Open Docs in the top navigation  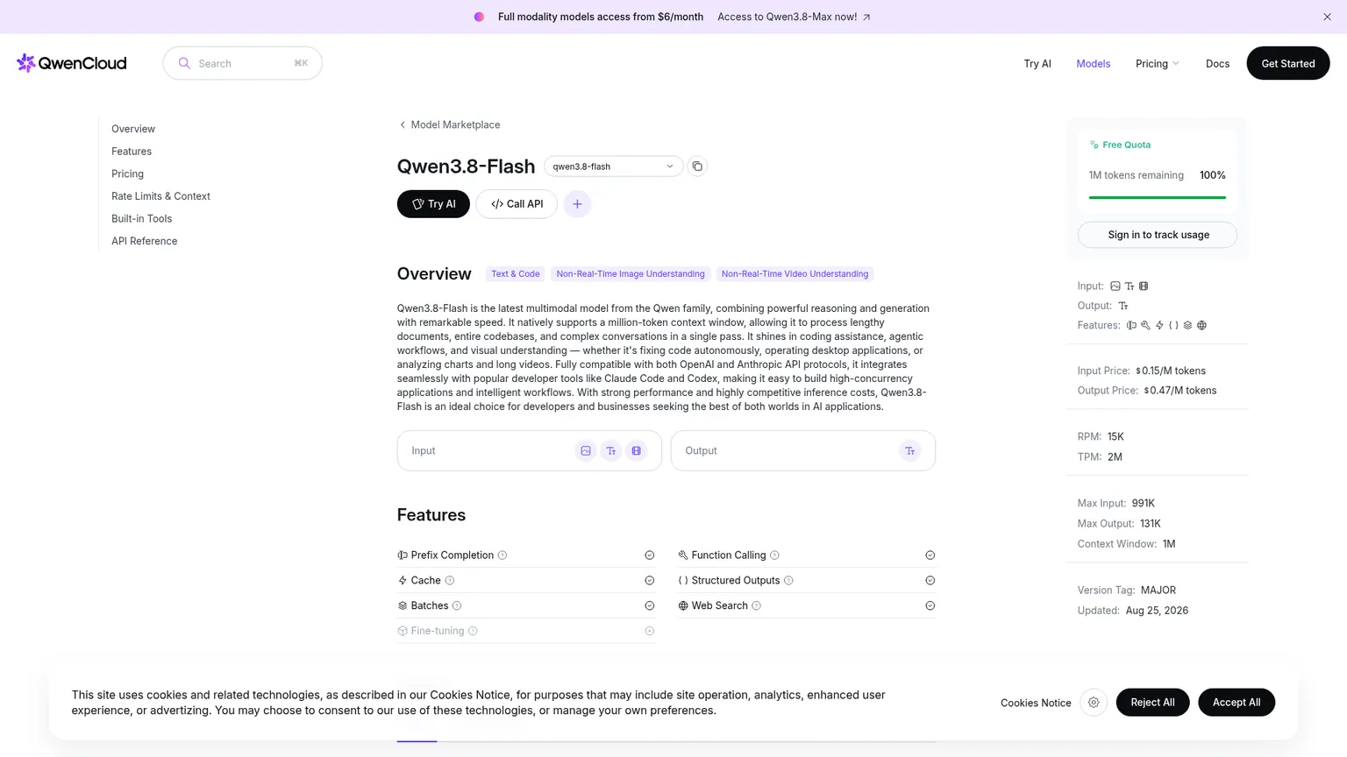point(1217,64)
